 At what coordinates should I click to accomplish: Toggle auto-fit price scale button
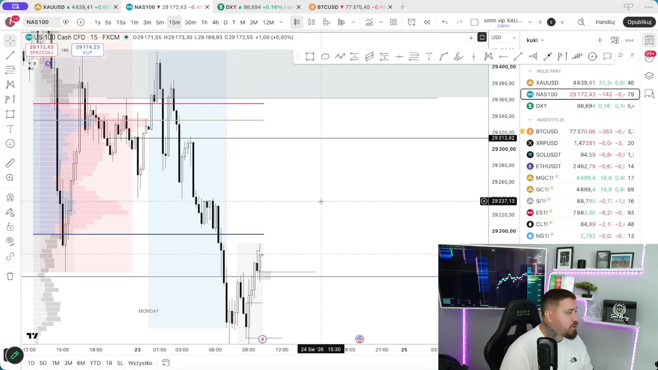[482, 37]
